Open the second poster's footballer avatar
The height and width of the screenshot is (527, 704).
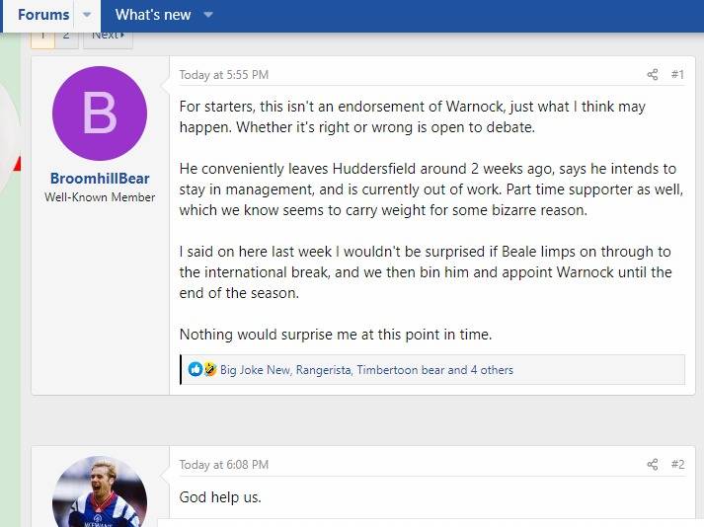coord(99,493)
